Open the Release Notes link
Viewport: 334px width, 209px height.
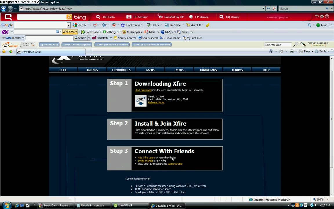(x=156, y=102)
